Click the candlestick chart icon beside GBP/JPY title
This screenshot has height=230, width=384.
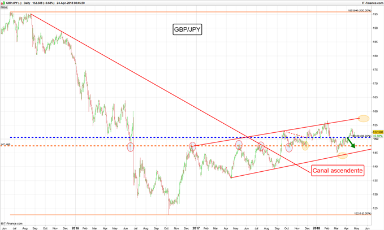click(2, 3)
